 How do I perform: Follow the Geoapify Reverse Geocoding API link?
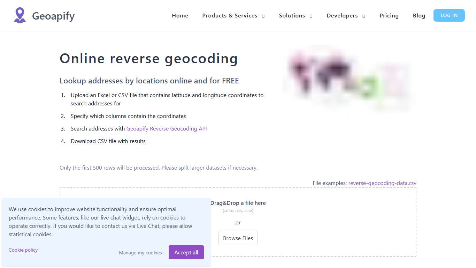pyautogui.click(x=167, y=128)
